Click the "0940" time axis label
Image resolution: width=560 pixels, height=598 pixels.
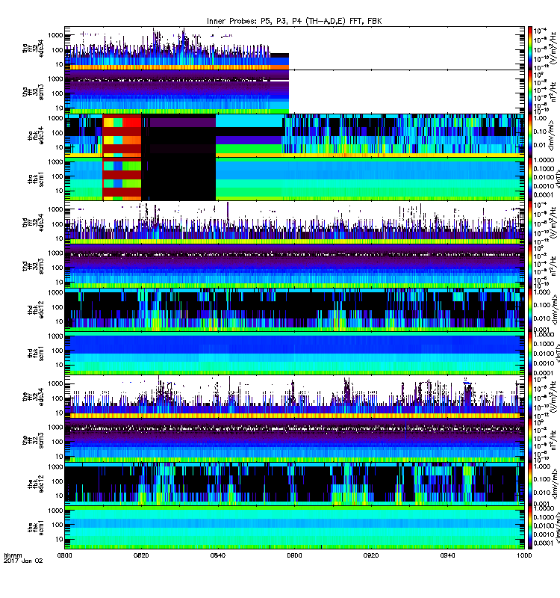pos(447,555)
